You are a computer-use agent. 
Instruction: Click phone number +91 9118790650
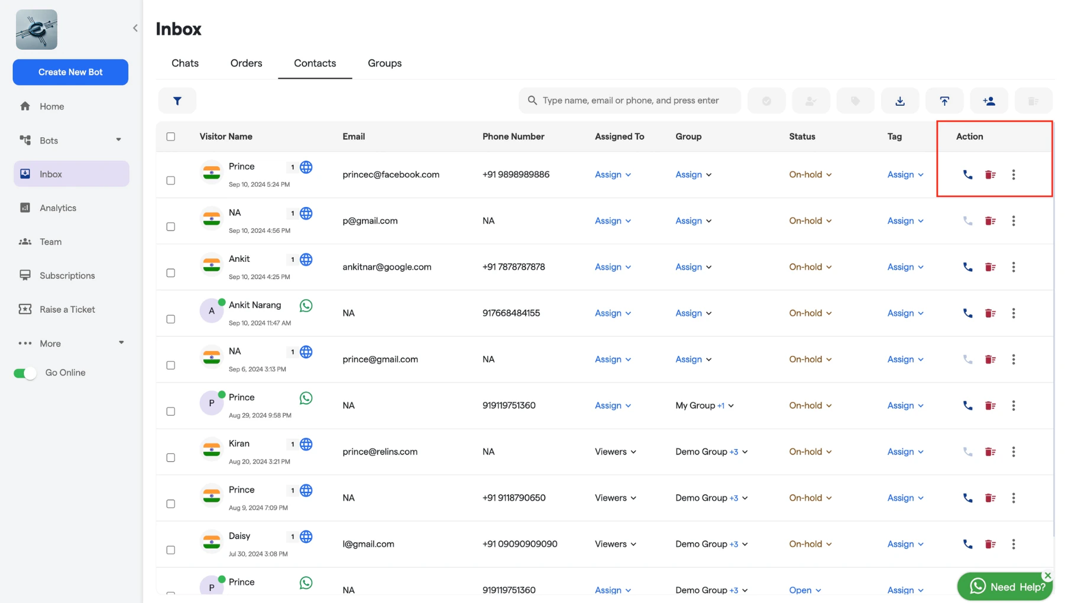(x=514, y=498)
